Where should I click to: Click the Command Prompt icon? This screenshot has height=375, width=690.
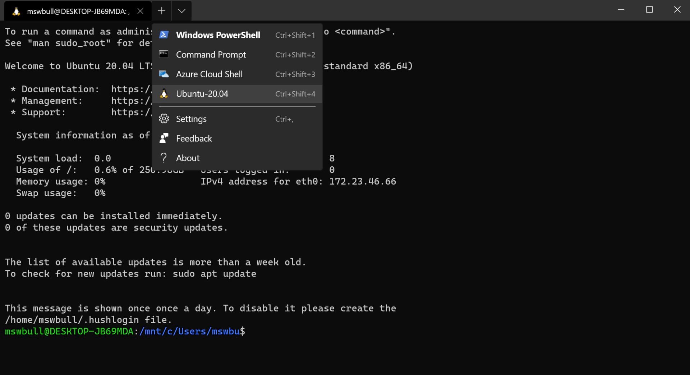pos(164,54)
